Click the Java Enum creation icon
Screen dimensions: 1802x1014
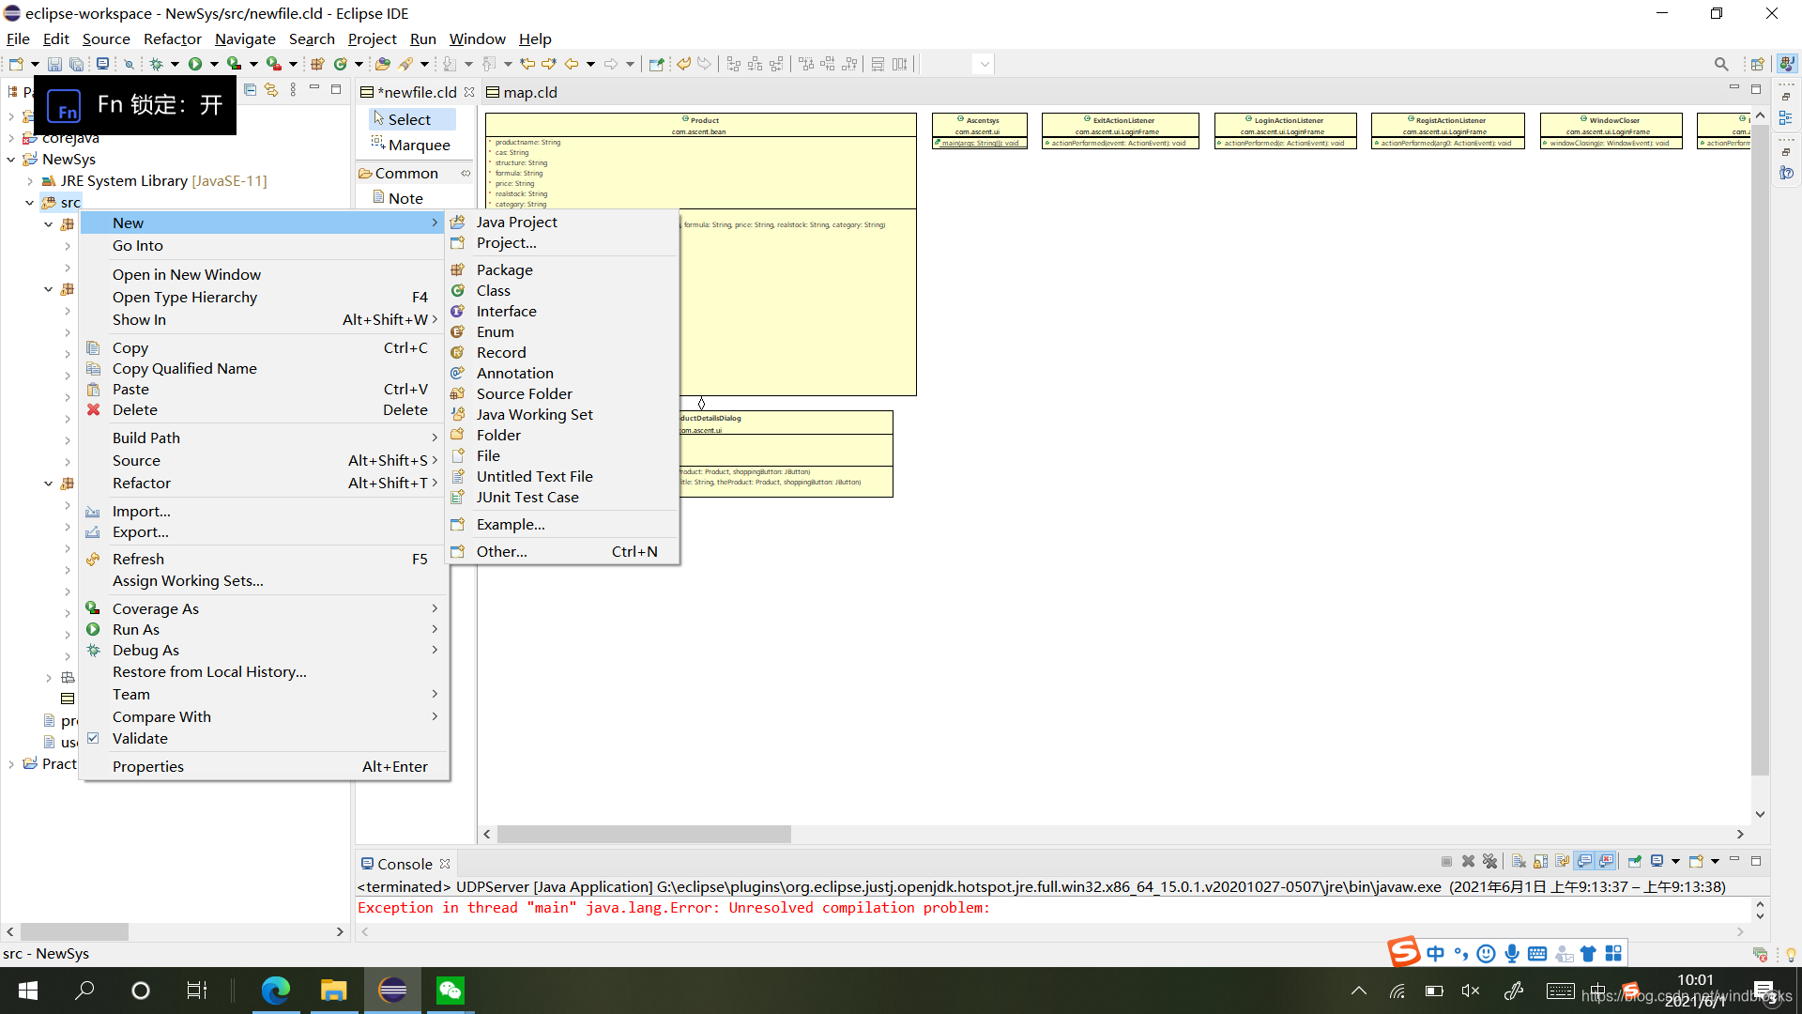click(x=459, y=330)
